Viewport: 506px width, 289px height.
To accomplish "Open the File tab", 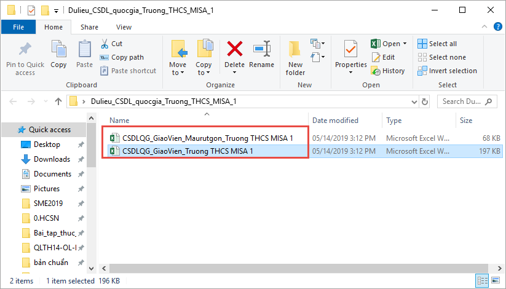I will (x=18, y=27).
